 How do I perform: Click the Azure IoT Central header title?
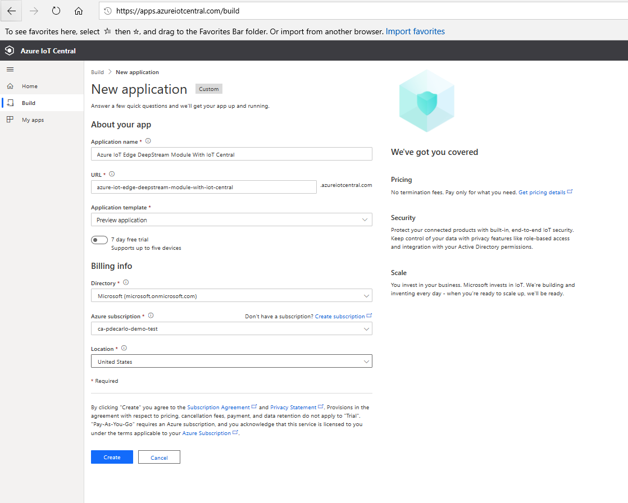coord(48,51)
